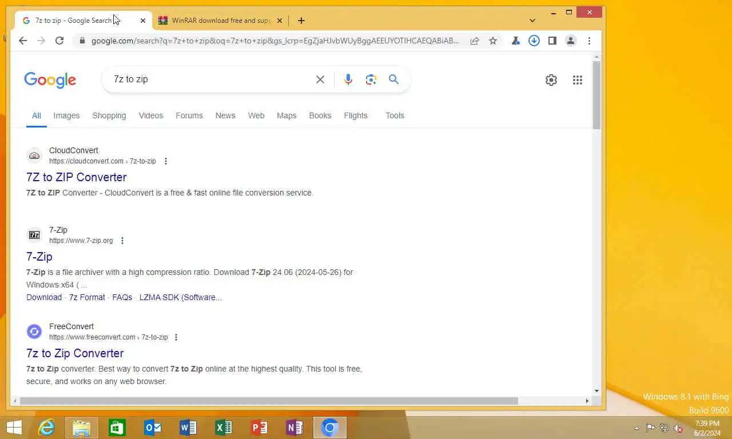Switch to WinRAR download tab
Viewport: 732px width, 439px height.
click(x=220, y=21)
